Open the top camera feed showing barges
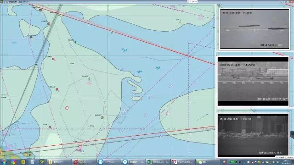 click(x=254, y=29)
